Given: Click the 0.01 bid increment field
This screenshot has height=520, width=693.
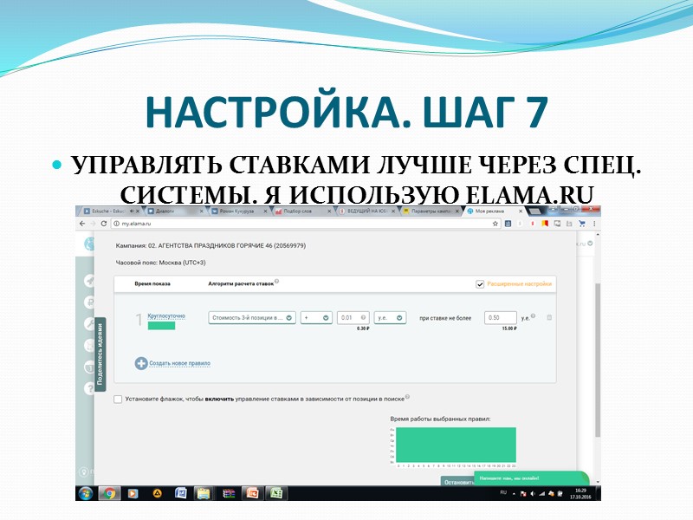Looking at the screenshot, I should tap(353, 318).
